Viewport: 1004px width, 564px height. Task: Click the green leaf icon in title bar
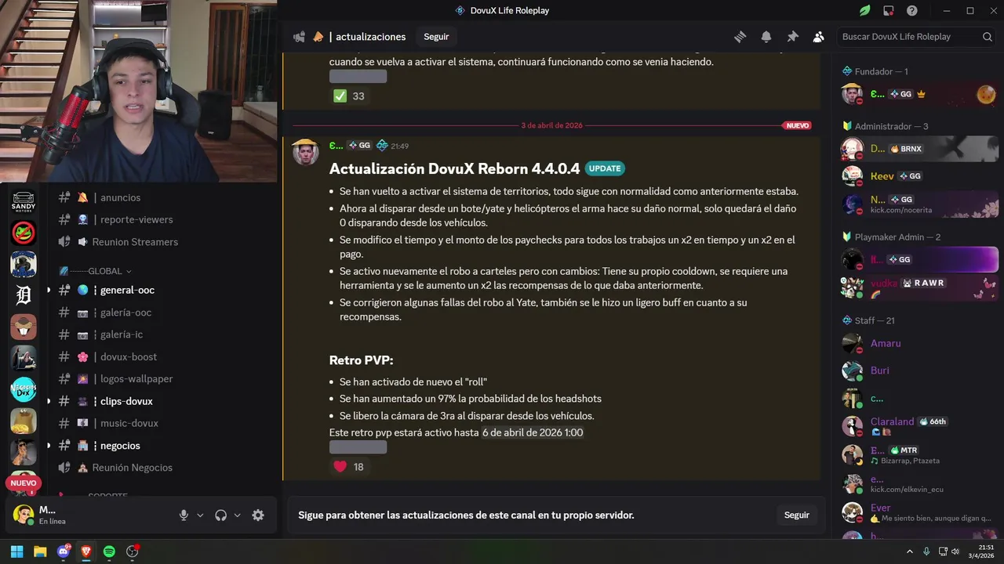click(864, 11)
